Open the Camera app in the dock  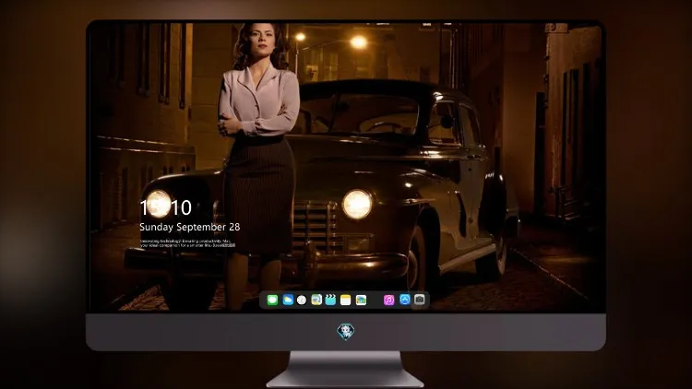(420, 300)
